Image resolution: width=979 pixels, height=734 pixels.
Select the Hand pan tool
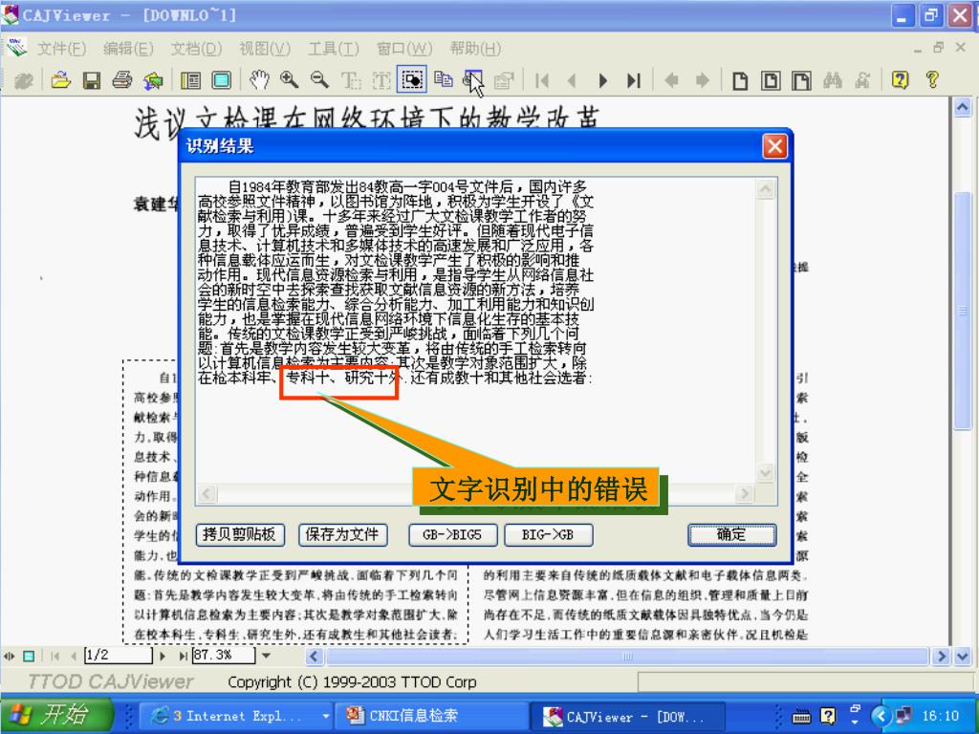(x=258, y=80)
